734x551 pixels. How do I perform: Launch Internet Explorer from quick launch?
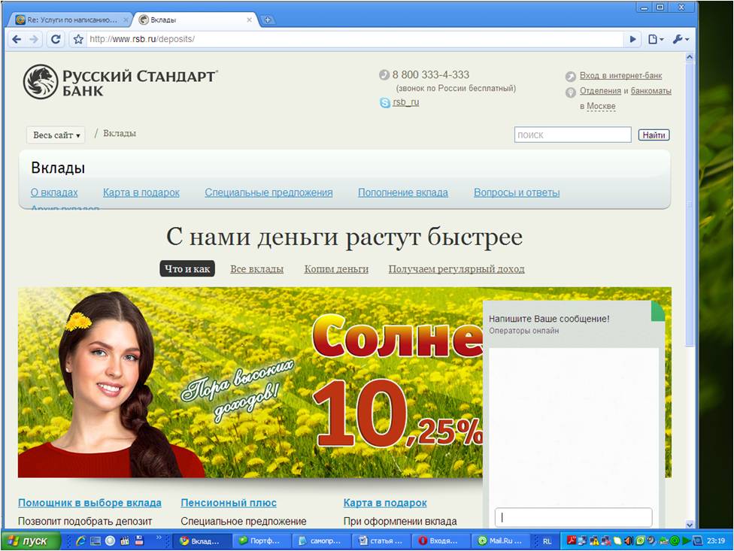tap(80, 540)
